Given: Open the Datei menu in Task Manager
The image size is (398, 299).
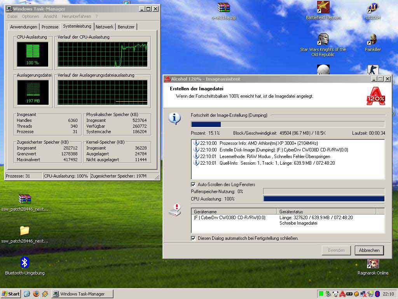Looking at the screenshot, I should [x=12, y=16].
